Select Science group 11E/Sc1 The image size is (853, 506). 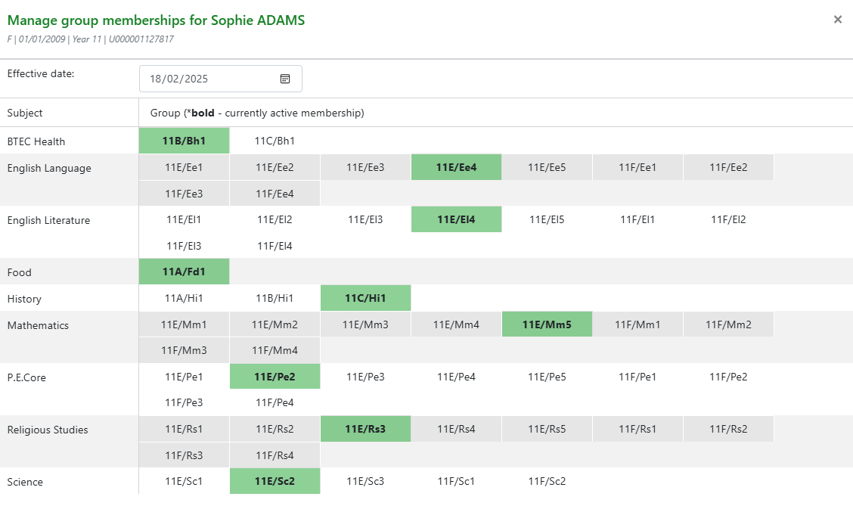[x=184, y=481]
